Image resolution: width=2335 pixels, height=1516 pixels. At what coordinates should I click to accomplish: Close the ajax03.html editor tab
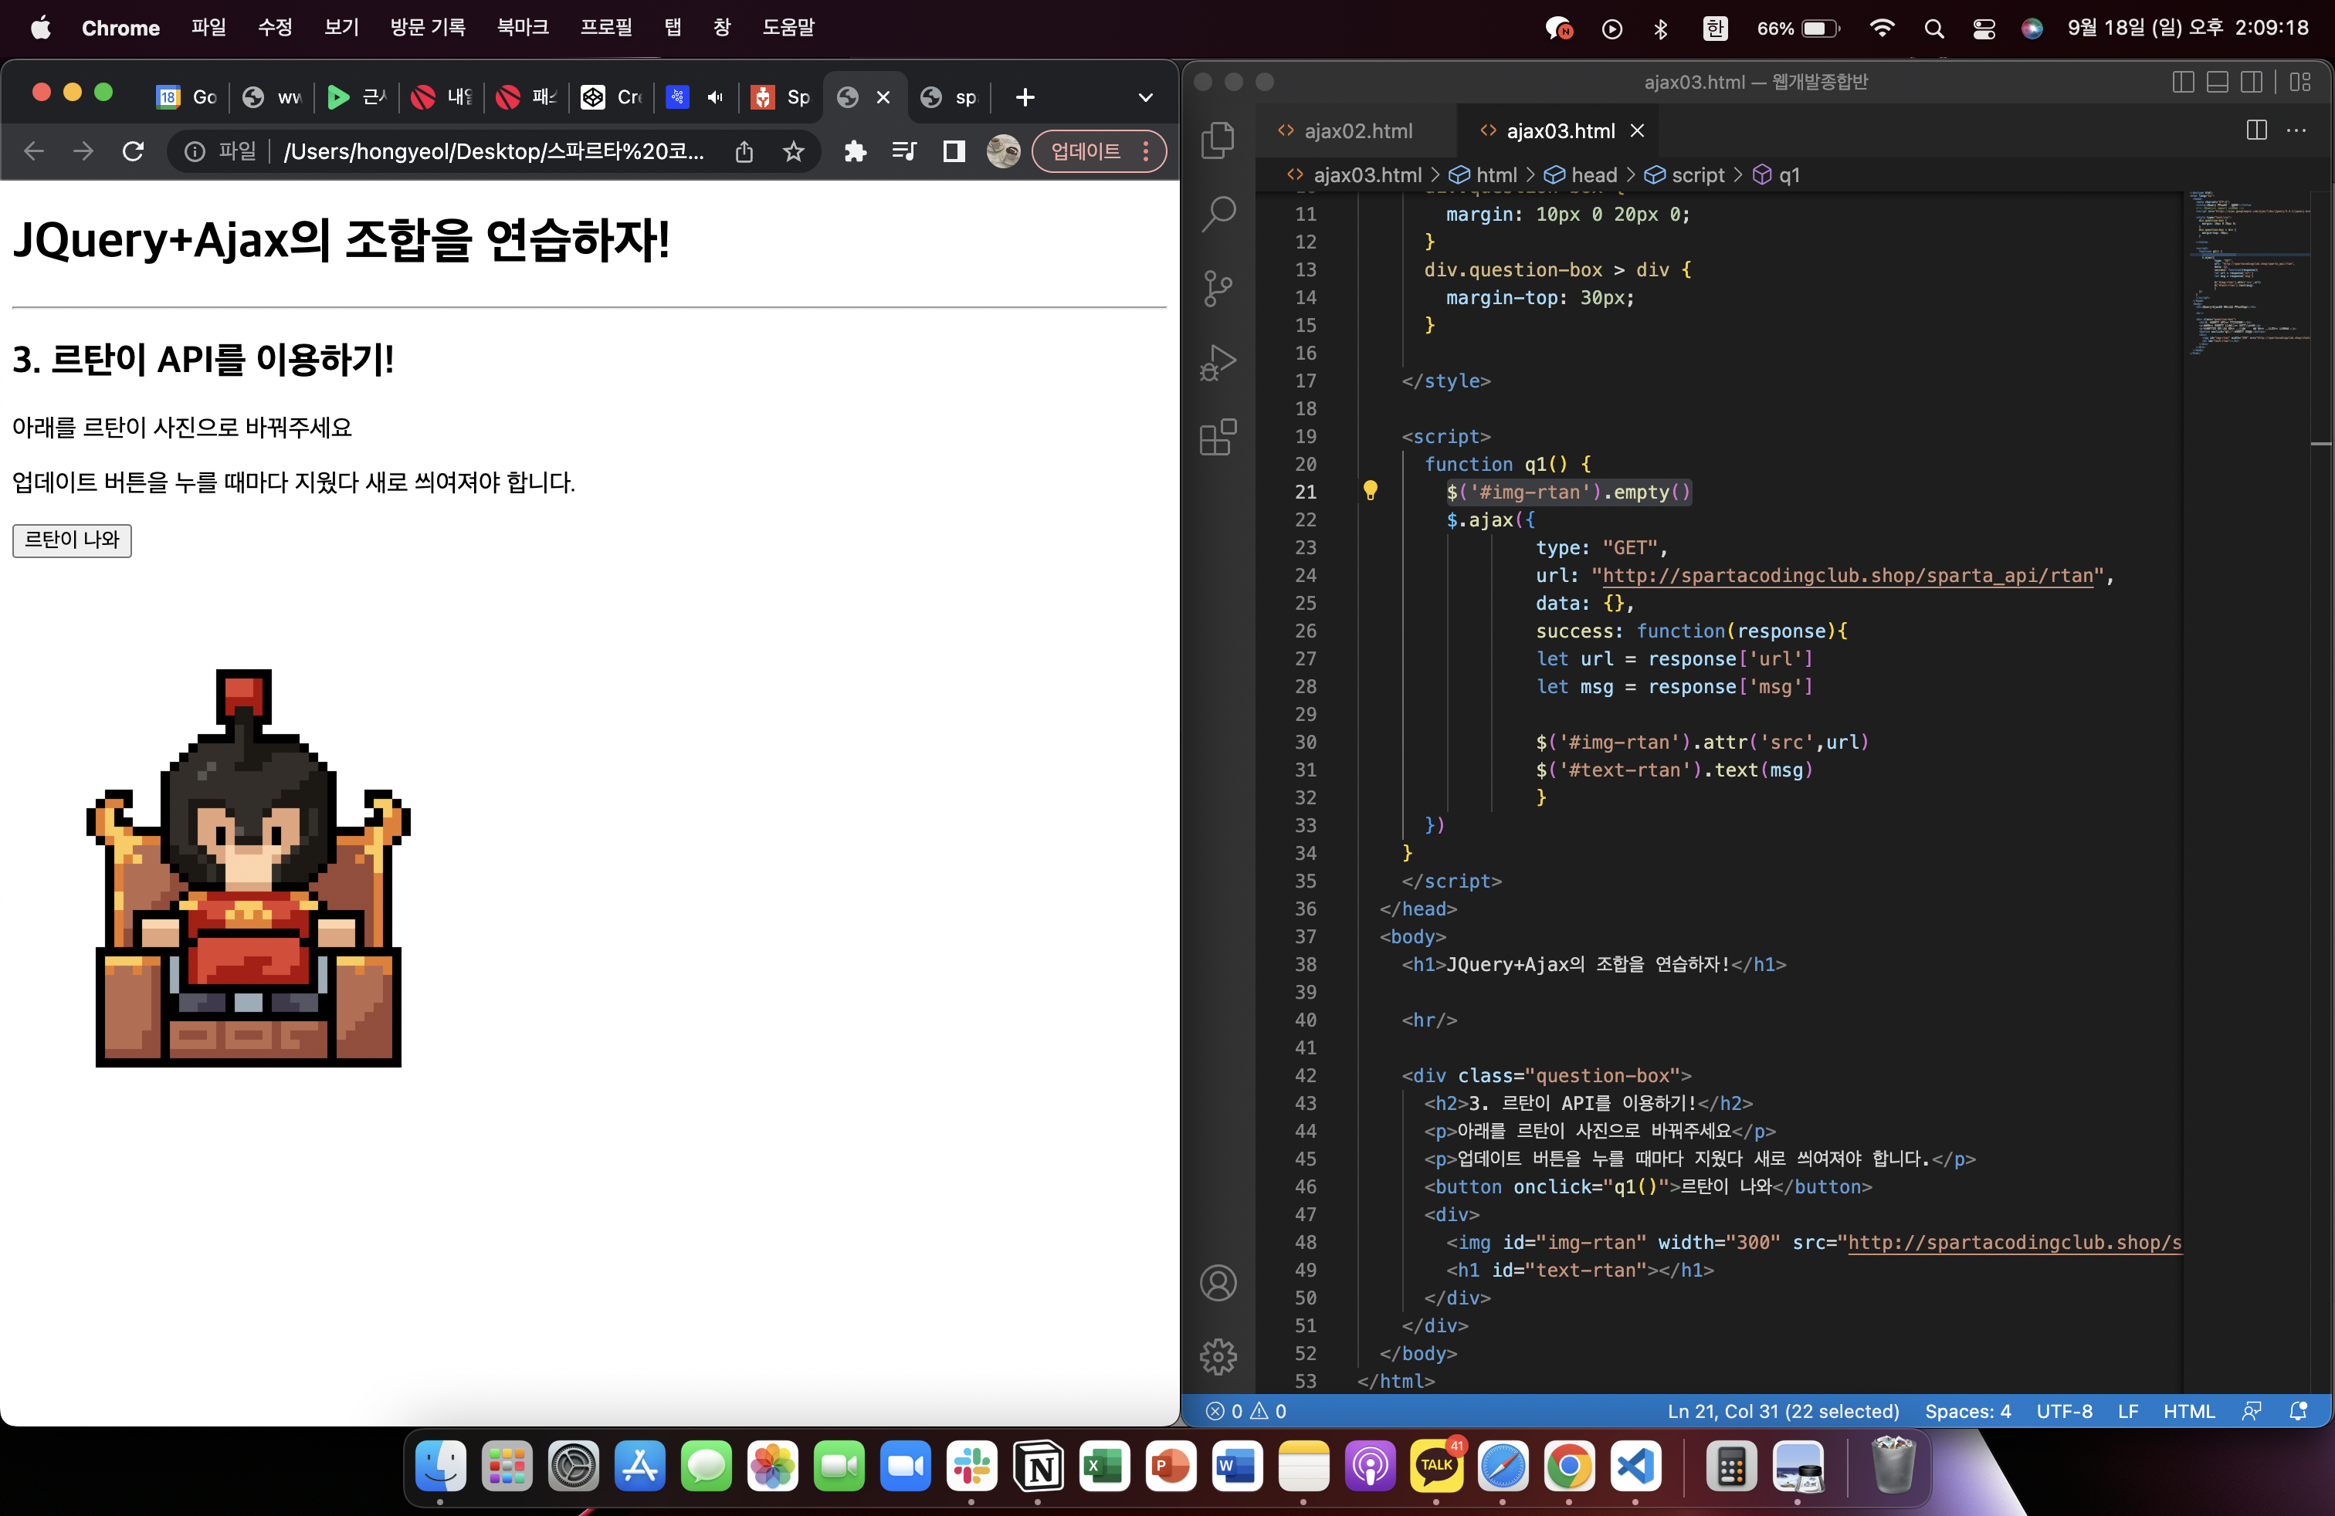point(1638,130)
